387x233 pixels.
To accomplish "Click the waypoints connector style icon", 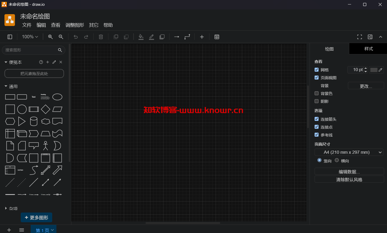I will pos(187,37).
